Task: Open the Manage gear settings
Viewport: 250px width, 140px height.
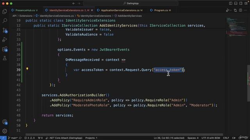Action: point(5,131)
